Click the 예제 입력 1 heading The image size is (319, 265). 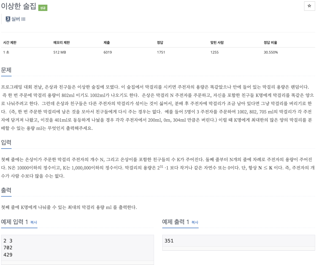(15, 222)
